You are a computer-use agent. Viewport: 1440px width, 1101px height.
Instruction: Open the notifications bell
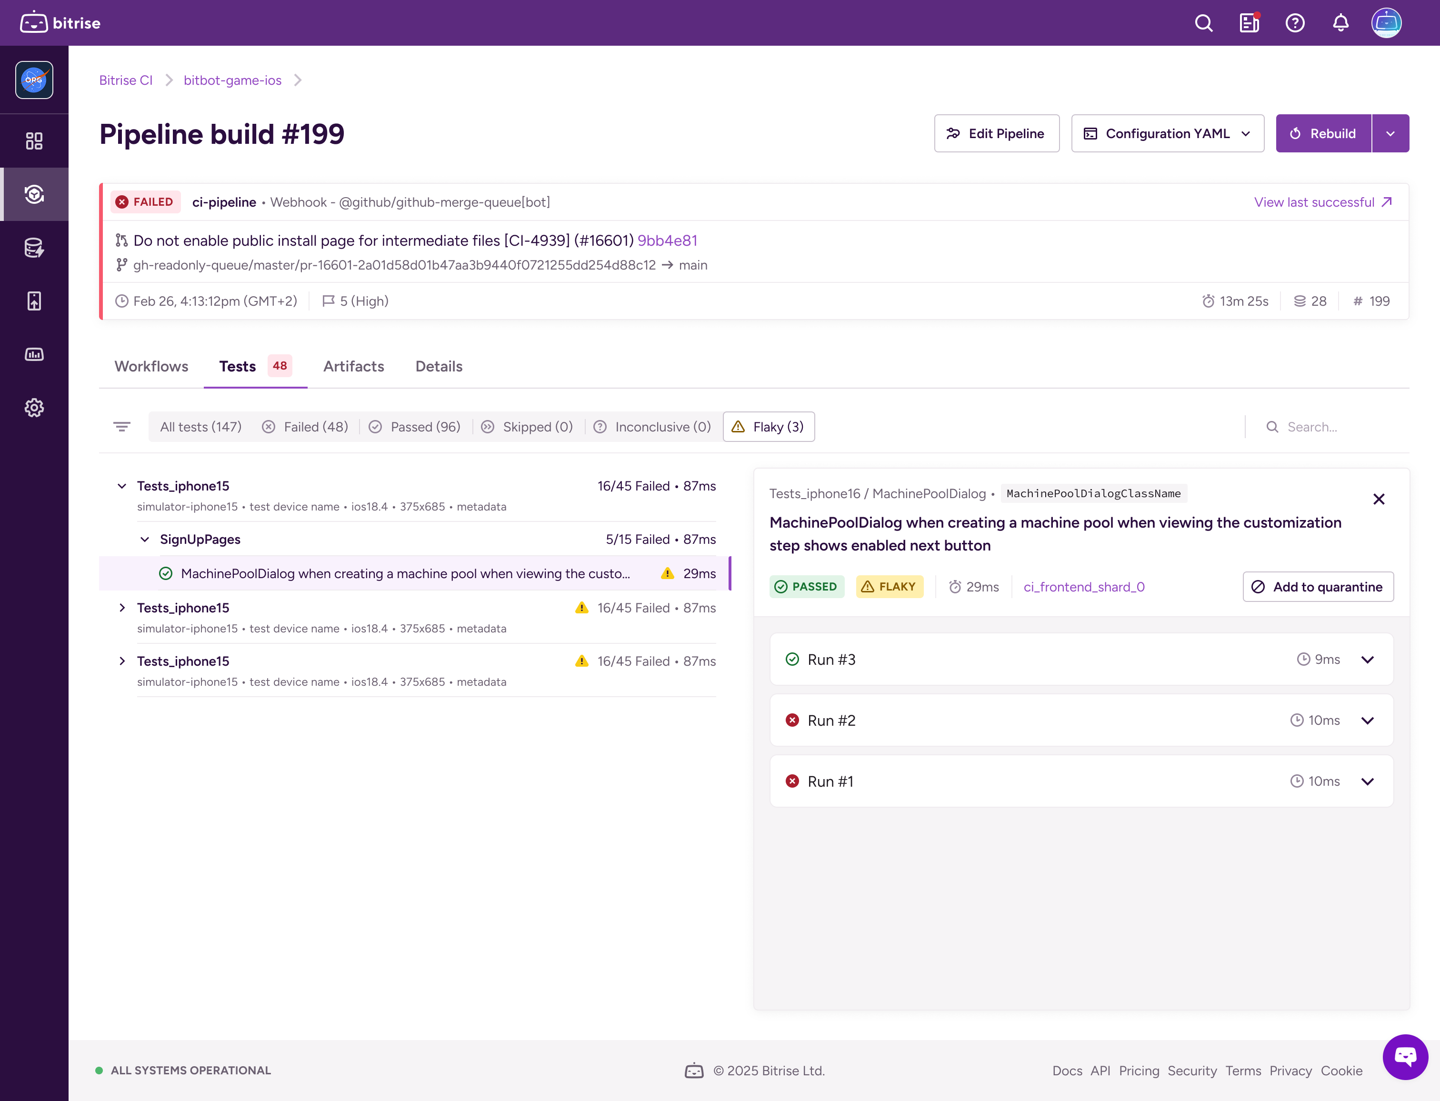click(1340, 24)
